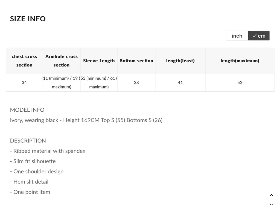Click the Bottom section column header
The width and height of the screenshot is (280, 205).
click(x=136, y=61)
